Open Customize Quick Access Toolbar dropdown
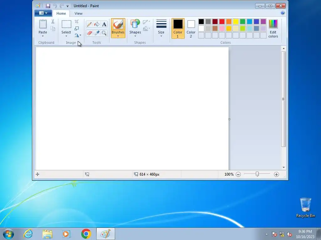This screenshot has height=240, width=321. [68, 6]
